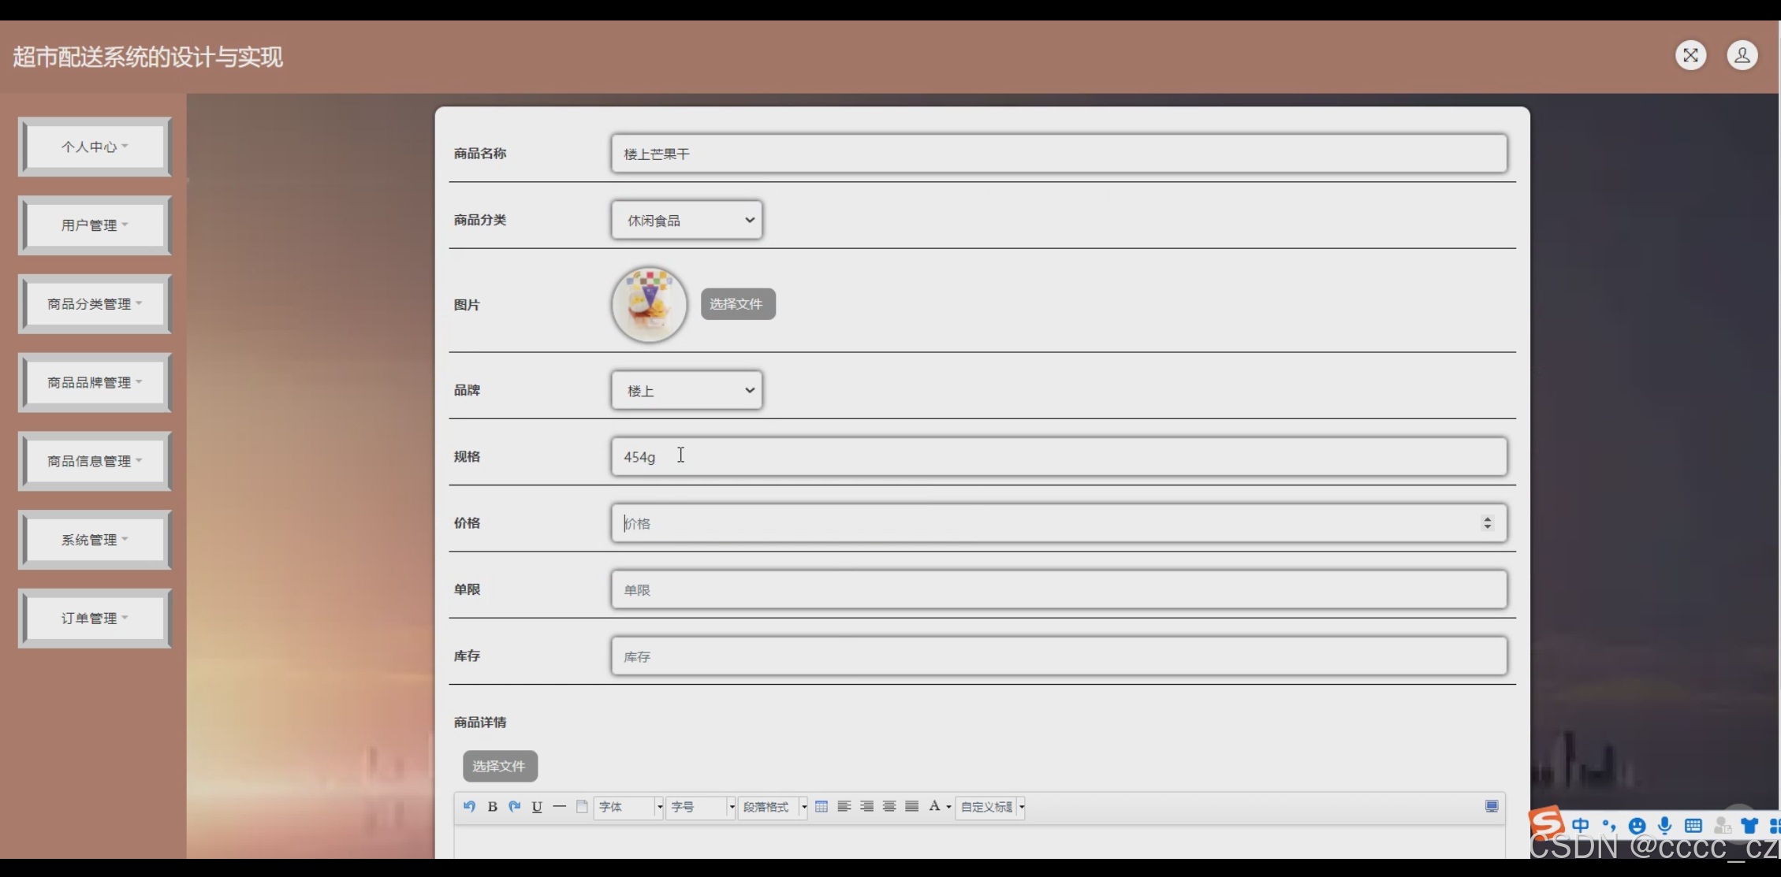1781x877 pixels.
Task: Click the user profile icon in header
Action: coord(1742,55)
